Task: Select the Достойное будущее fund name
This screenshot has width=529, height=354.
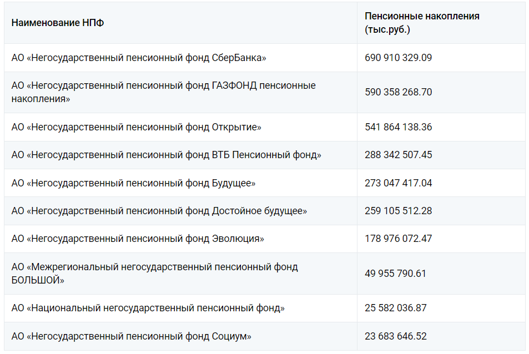Action: 159,211
